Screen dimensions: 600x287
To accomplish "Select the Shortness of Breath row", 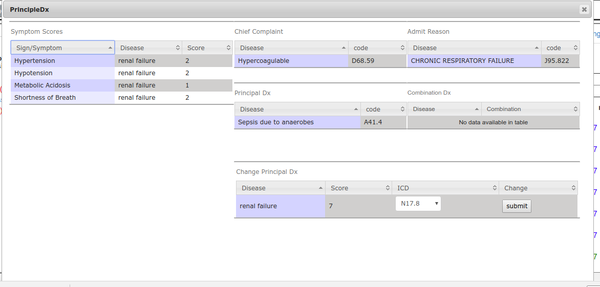I will coord(62,98).
